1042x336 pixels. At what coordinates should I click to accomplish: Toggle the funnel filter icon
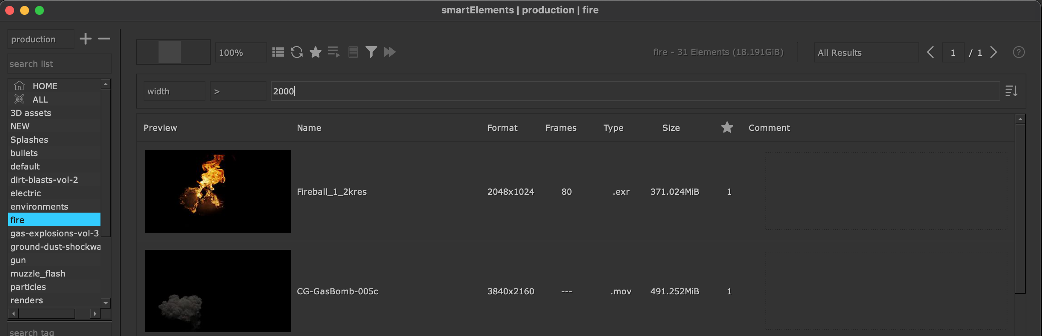[x=371, y=52]
